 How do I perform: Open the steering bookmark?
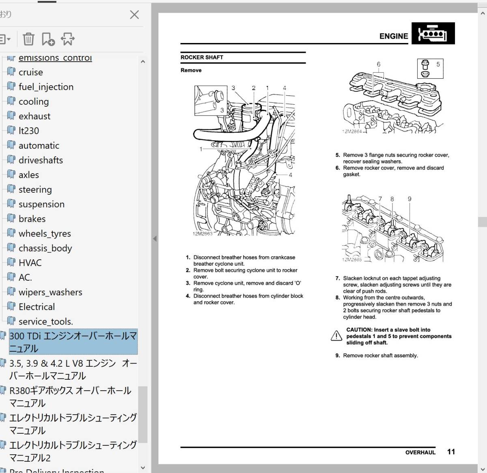(x=35, y=189)
